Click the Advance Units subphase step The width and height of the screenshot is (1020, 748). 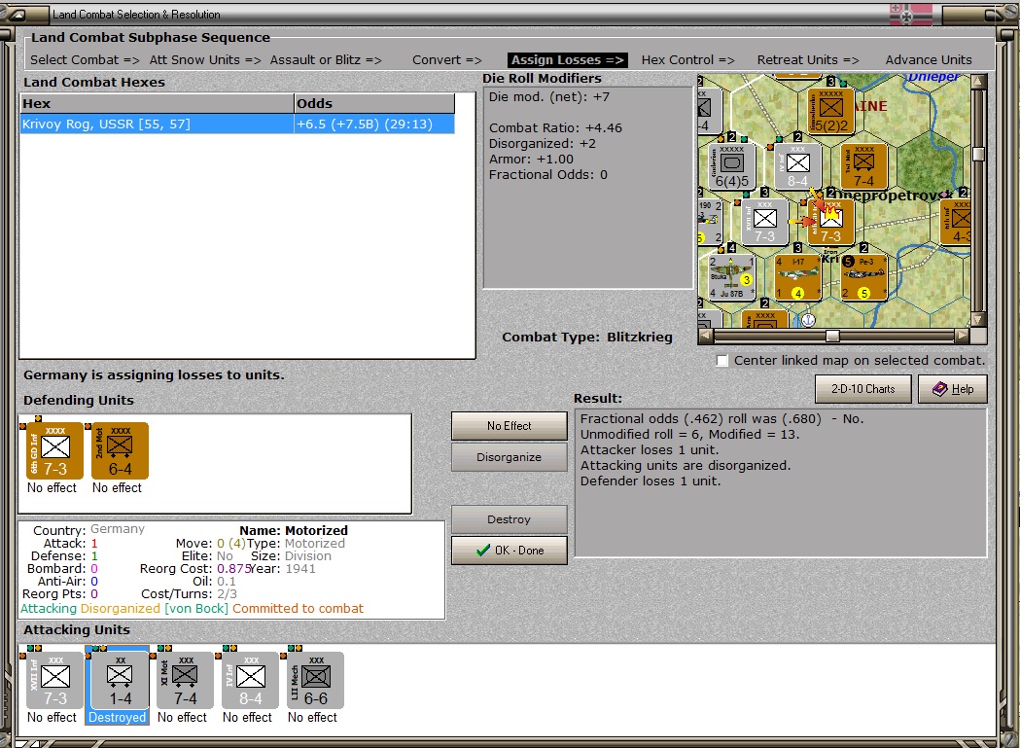929,60
